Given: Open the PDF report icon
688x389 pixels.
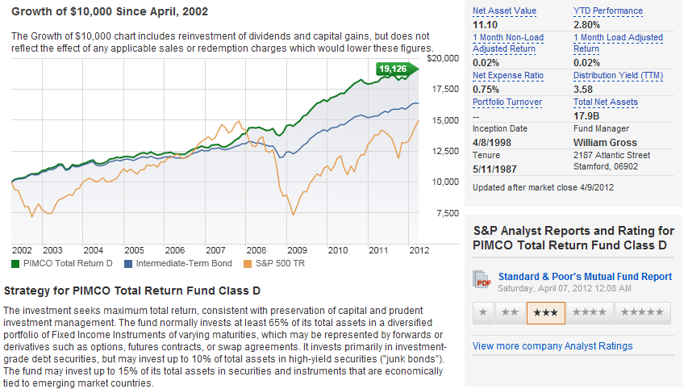Looking at the screenshot, I should [x=483, y=279].
